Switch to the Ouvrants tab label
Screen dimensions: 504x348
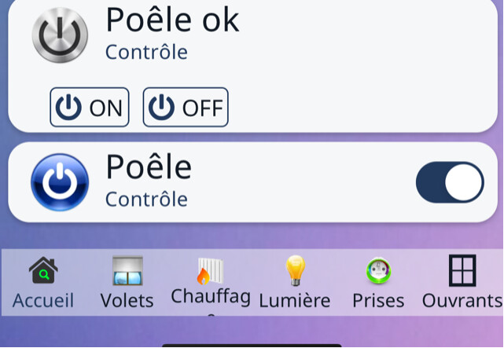click(462, 300)
